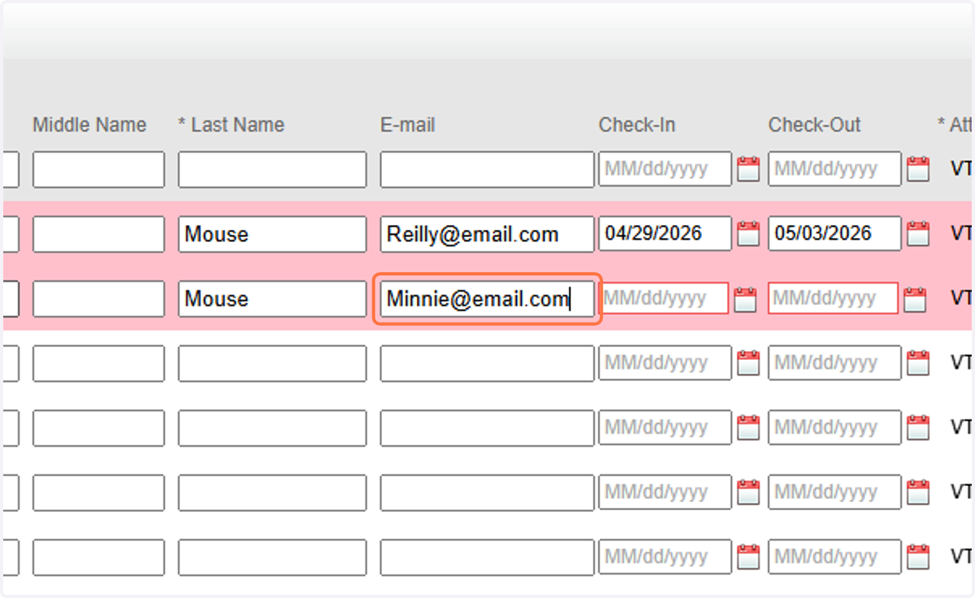Focus Middle Name field in top row

point(98,169)
